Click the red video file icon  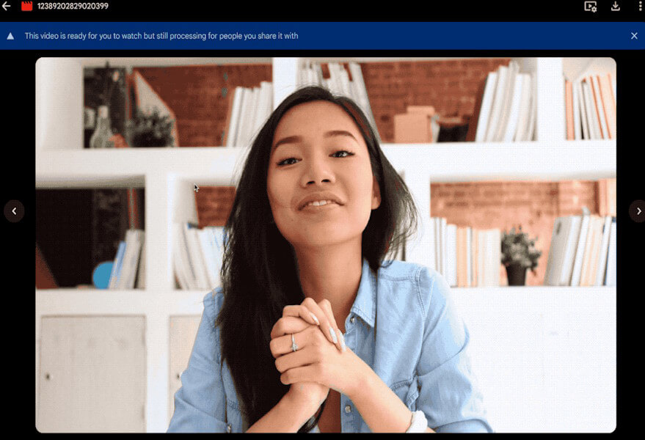tap(26, 6)
